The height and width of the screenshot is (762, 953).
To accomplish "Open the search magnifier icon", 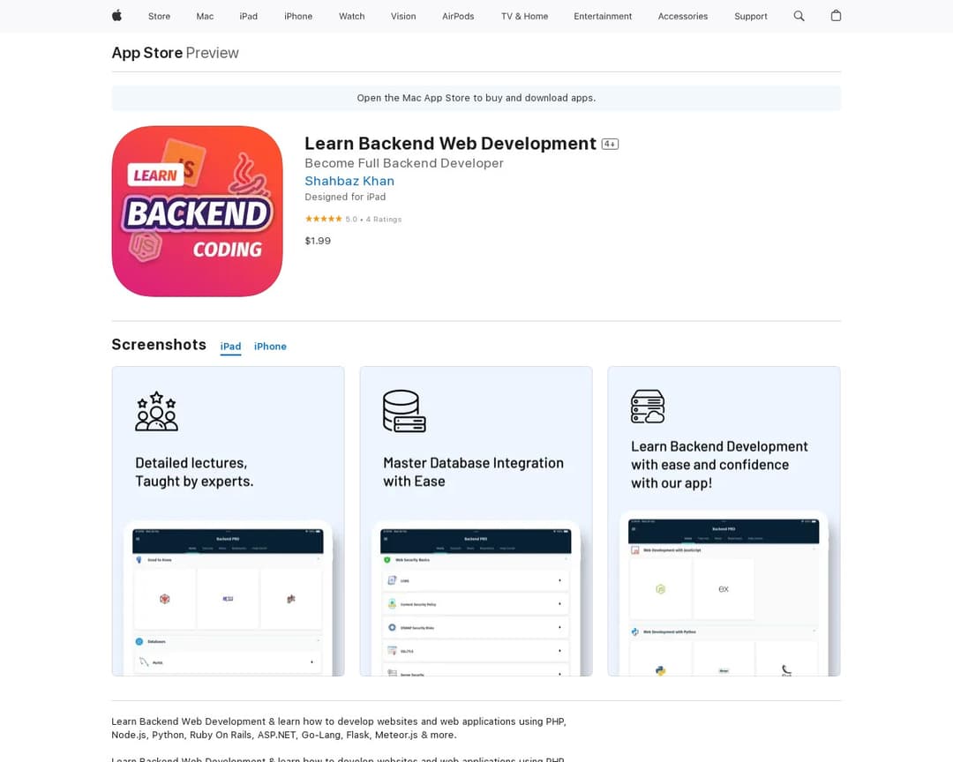I will (x=799, y=16).
